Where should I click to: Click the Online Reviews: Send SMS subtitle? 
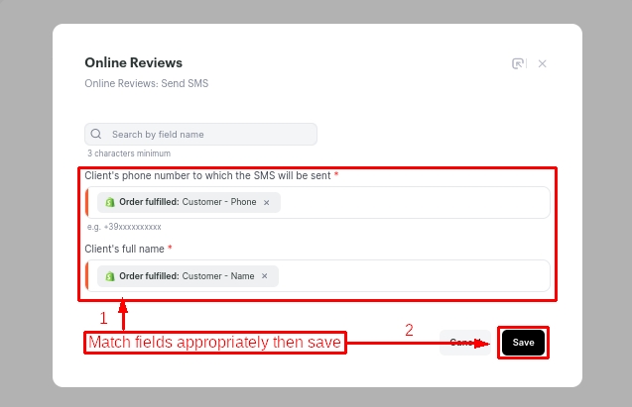146,84
